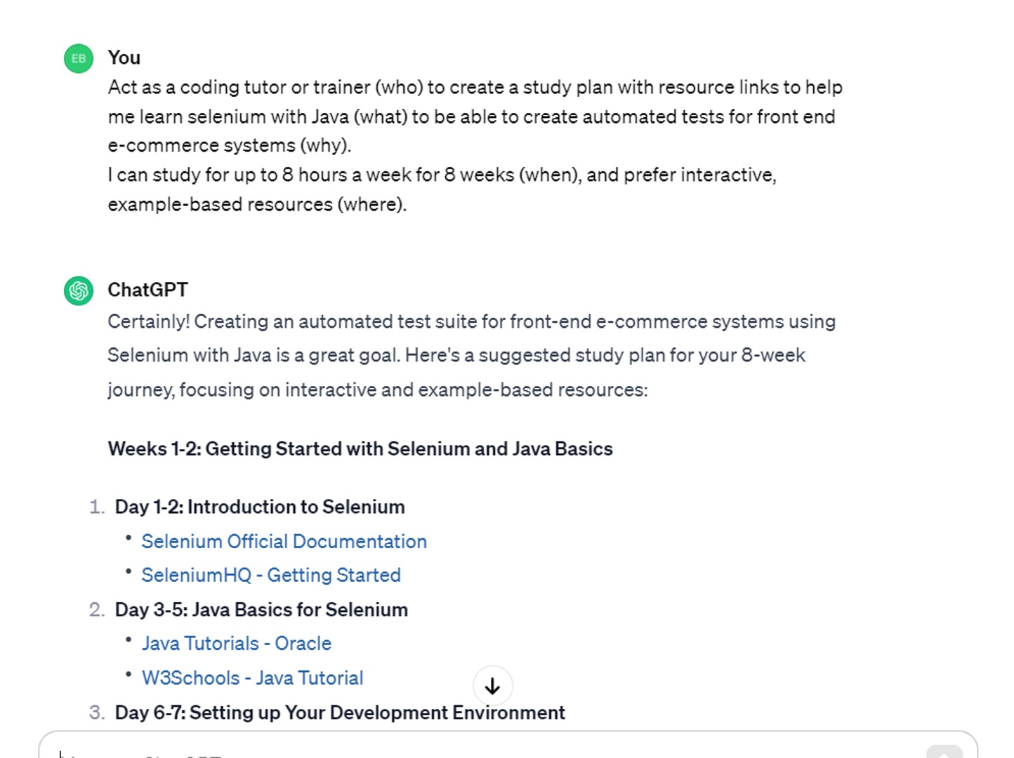Screen dimensions: 1014x758
Task: Click the Day 3-5: Java Basics item
Action: click(x=261, y=610)
